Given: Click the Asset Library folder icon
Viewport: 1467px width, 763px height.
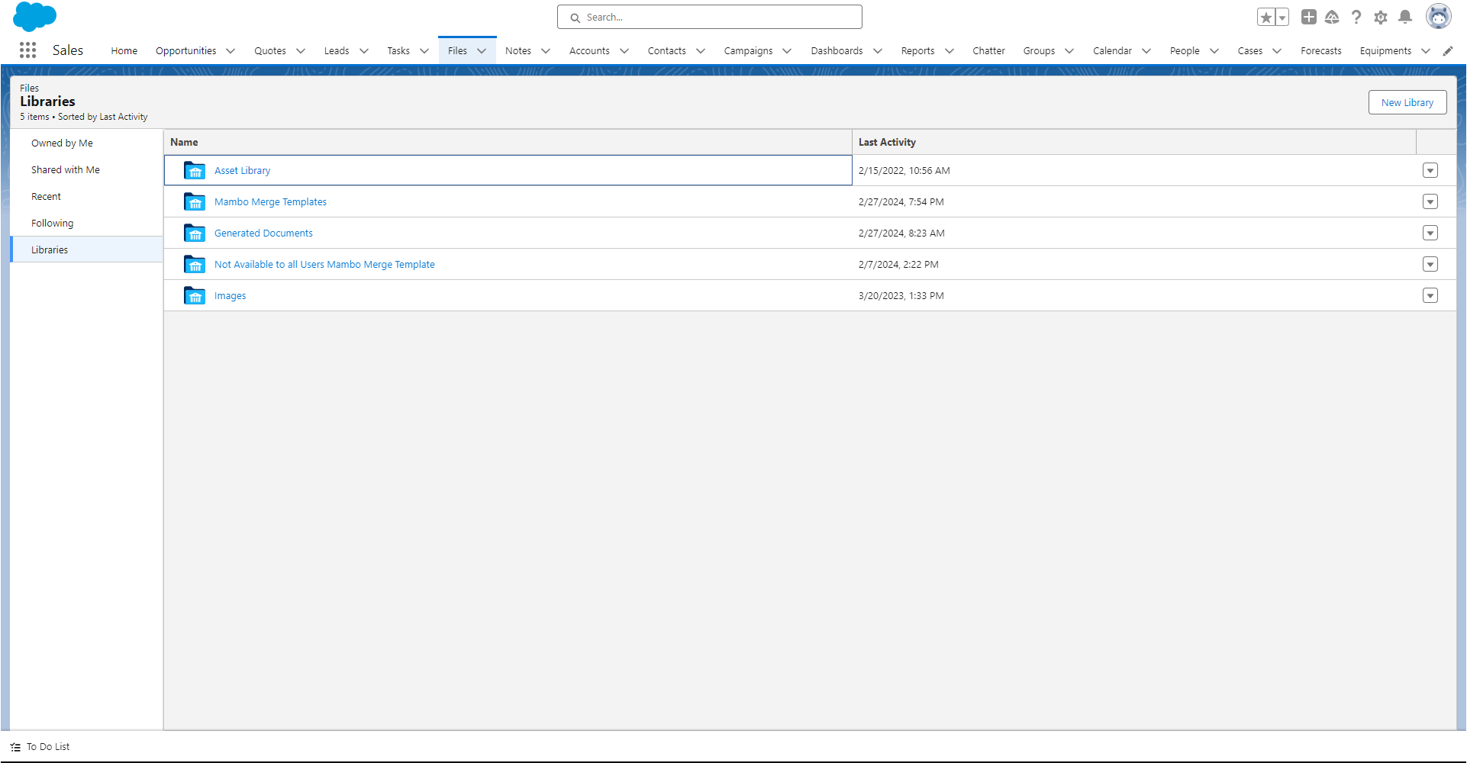Looking at the screenshot, I should tap(194, 170).
